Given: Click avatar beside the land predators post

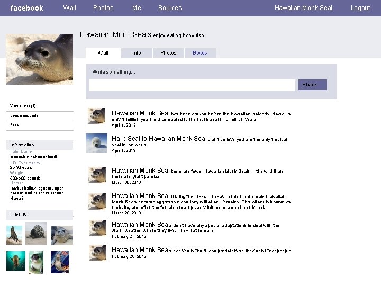Looking at the screenshot, I should pos(97,253).
